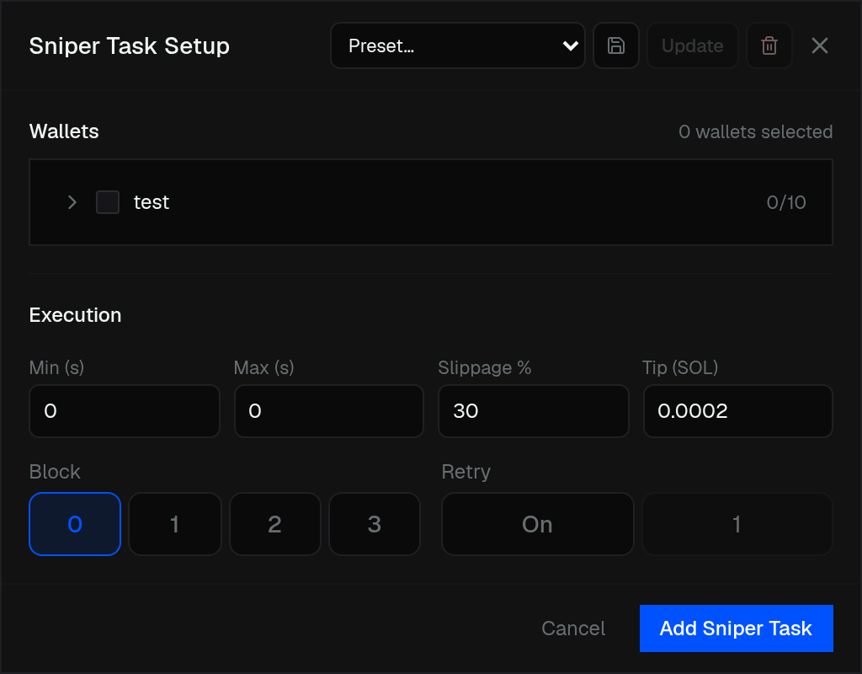This screenshot has height=674, width=862.
Task: Select Block 3 option
Action: 375,524
